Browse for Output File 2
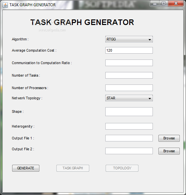This screenshot has height=195, width=186. [x=169, y=151]
